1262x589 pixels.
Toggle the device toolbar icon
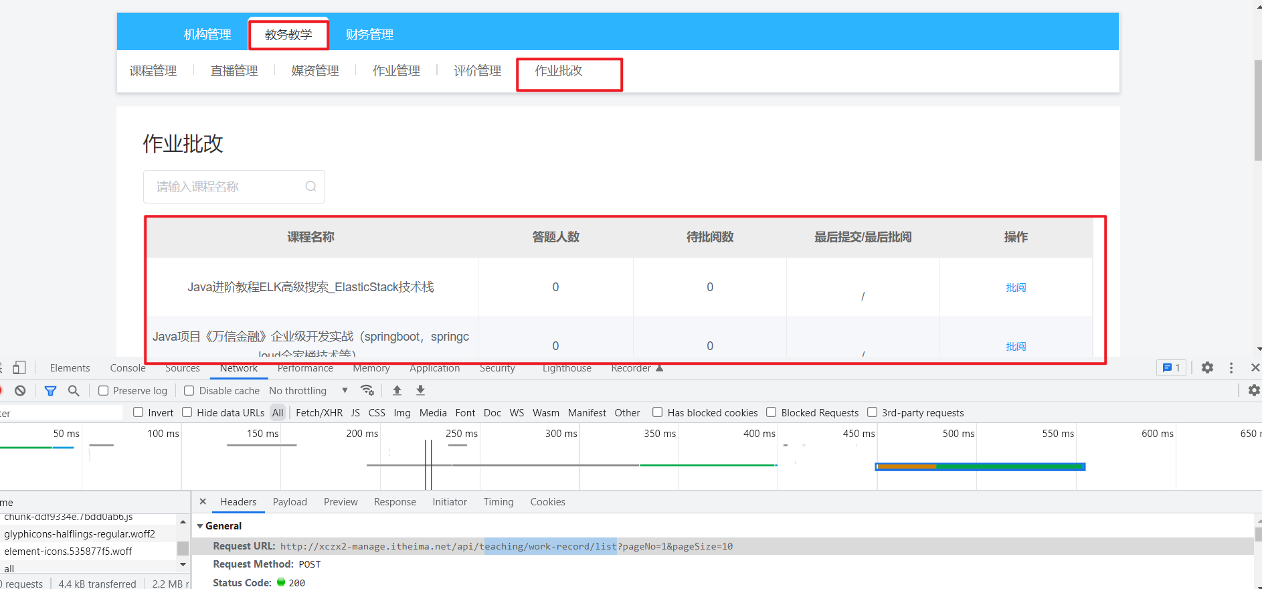click(19, 367)
